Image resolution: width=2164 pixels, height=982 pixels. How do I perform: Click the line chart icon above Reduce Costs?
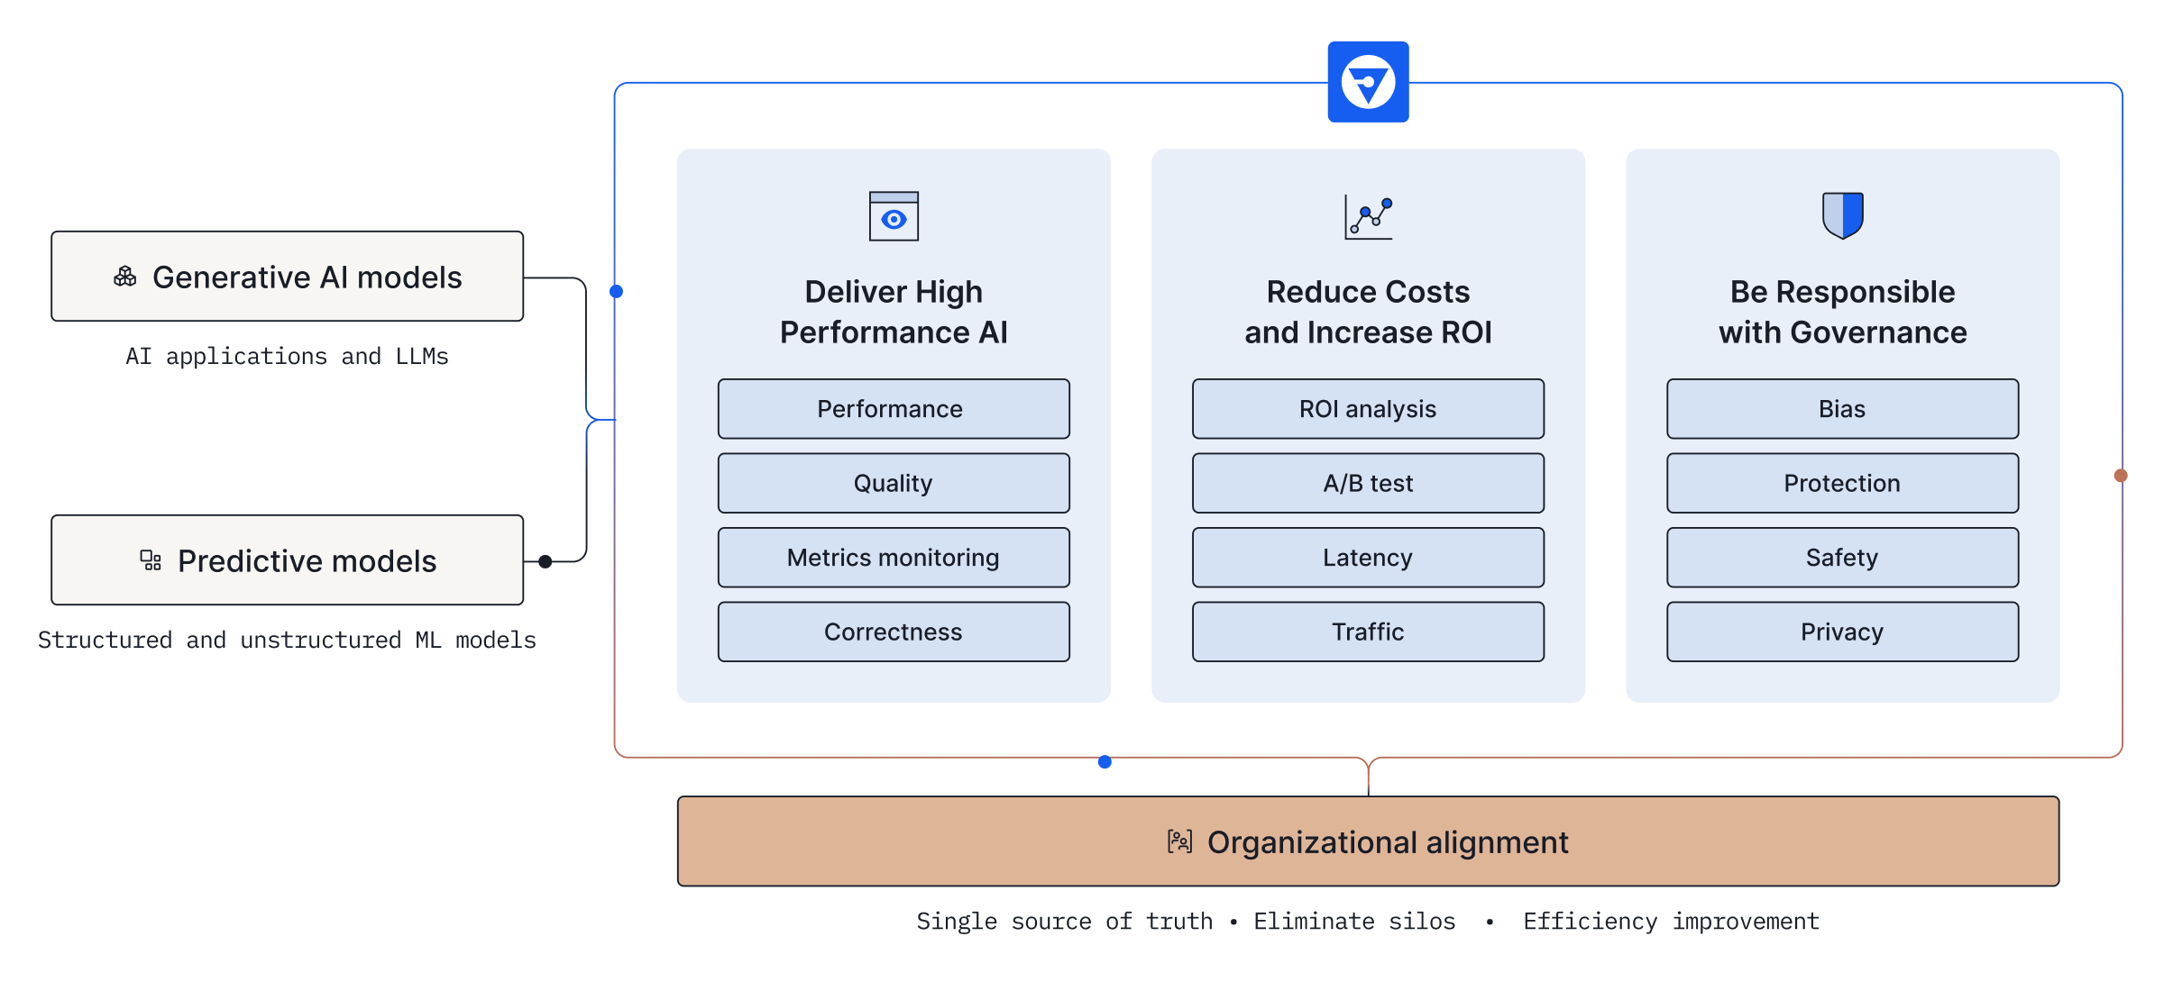(1368, 217)
